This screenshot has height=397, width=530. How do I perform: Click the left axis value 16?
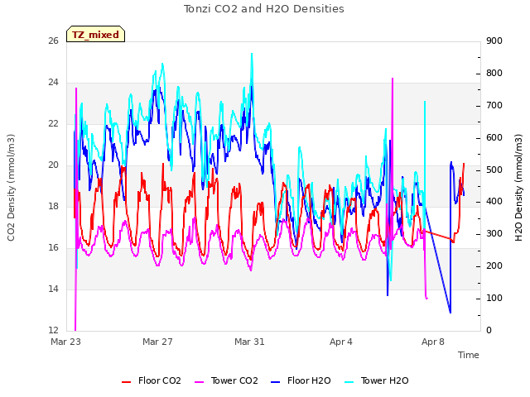click(x=53, y=248)
